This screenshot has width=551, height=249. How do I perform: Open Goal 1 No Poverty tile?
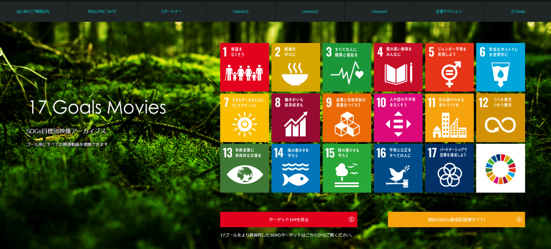(x=244, y=67)
